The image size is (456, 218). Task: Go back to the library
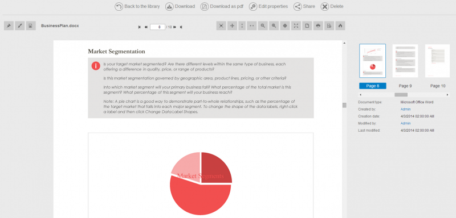[137, 6]
